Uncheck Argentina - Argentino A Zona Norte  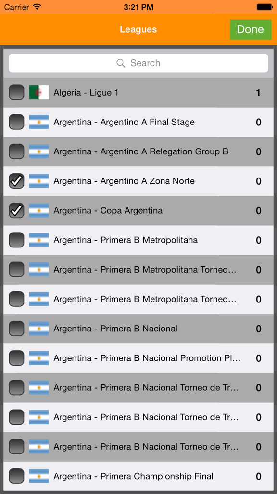pyautogui.click(x=16, y=181)
